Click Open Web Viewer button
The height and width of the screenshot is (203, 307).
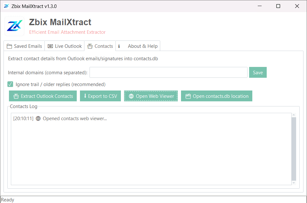151,96
